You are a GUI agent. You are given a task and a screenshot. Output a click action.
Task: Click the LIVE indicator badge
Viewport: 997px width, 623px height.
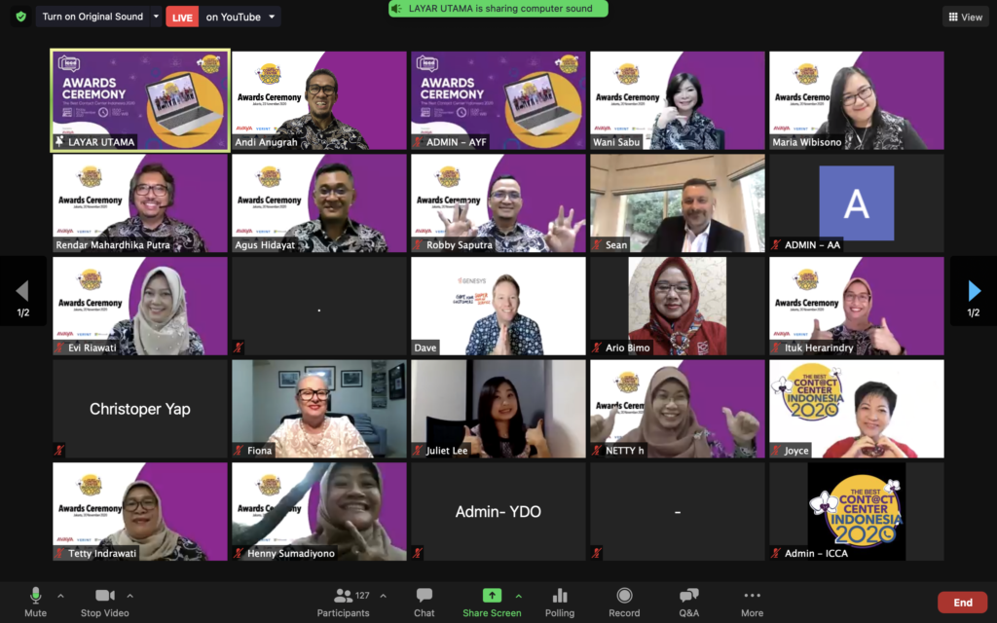181,16
